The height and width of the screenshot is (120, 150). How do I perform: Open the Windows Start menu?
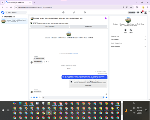point(3,110)
